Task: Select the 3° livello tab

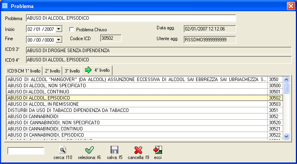Action: pos(72,71)
